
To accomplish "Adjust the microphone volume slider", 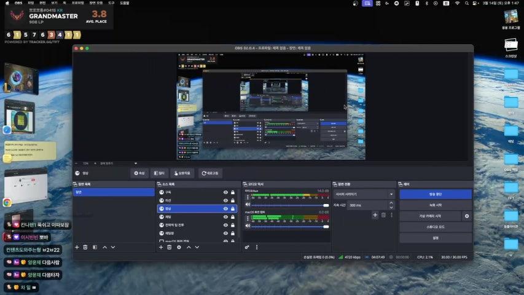I will tap(325, 205).
